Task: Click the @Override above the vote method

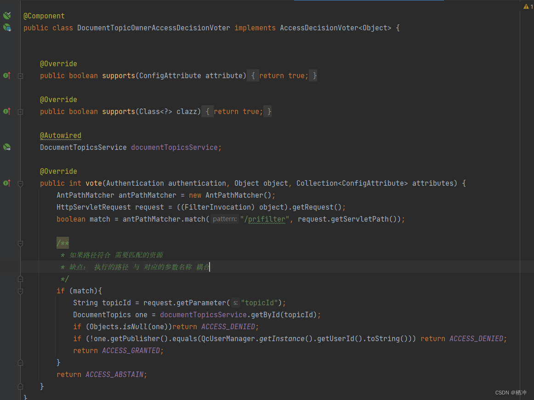Action: 58,171
